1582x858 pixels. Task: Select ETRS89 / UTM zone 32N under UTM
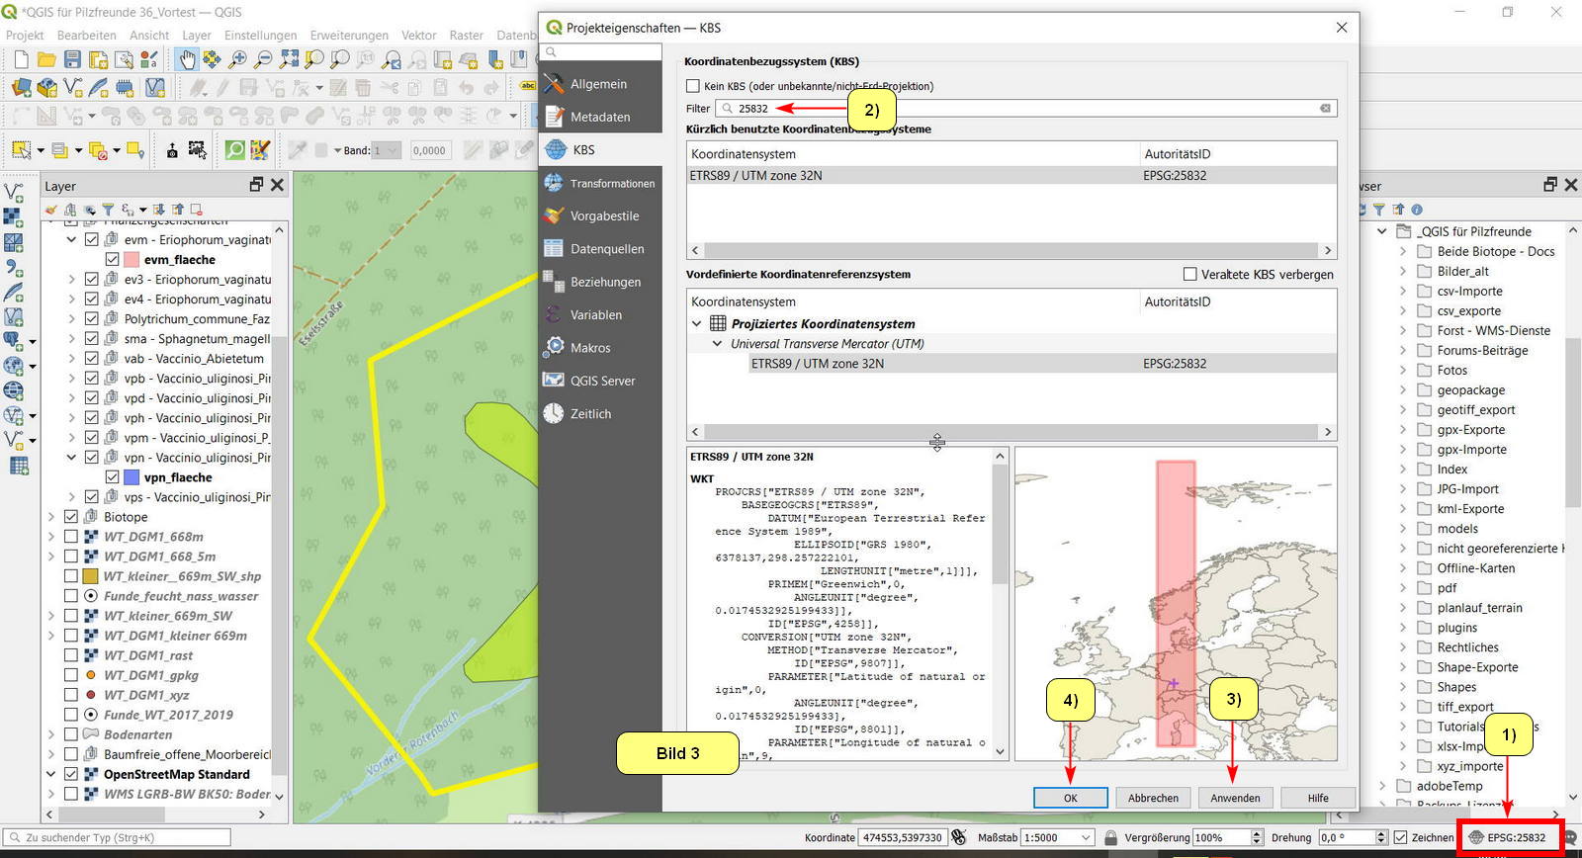[x=817, y=364]
